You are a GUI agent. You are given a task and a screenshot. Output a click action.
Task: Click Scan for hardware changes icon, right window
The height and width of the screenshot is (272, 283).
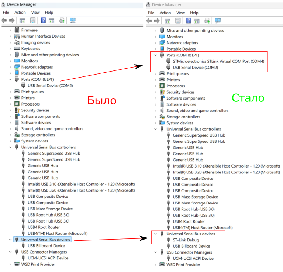218,21
